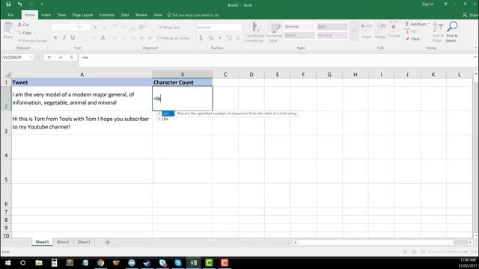This screenshot has height=269, width=479.
Task: Select column A header
Action: tap(82, 75)
